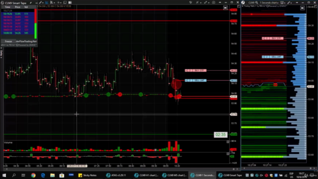
Task: Click left arrow of main chart horizontal scrollbar
Action: point(6,169)
